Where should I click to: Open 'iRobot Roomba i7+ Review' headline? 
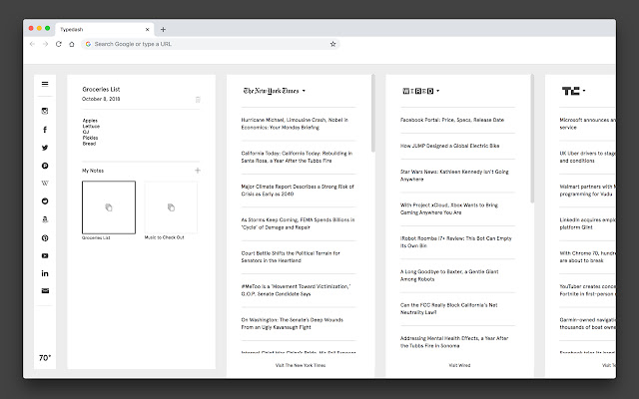click(456, 241)
